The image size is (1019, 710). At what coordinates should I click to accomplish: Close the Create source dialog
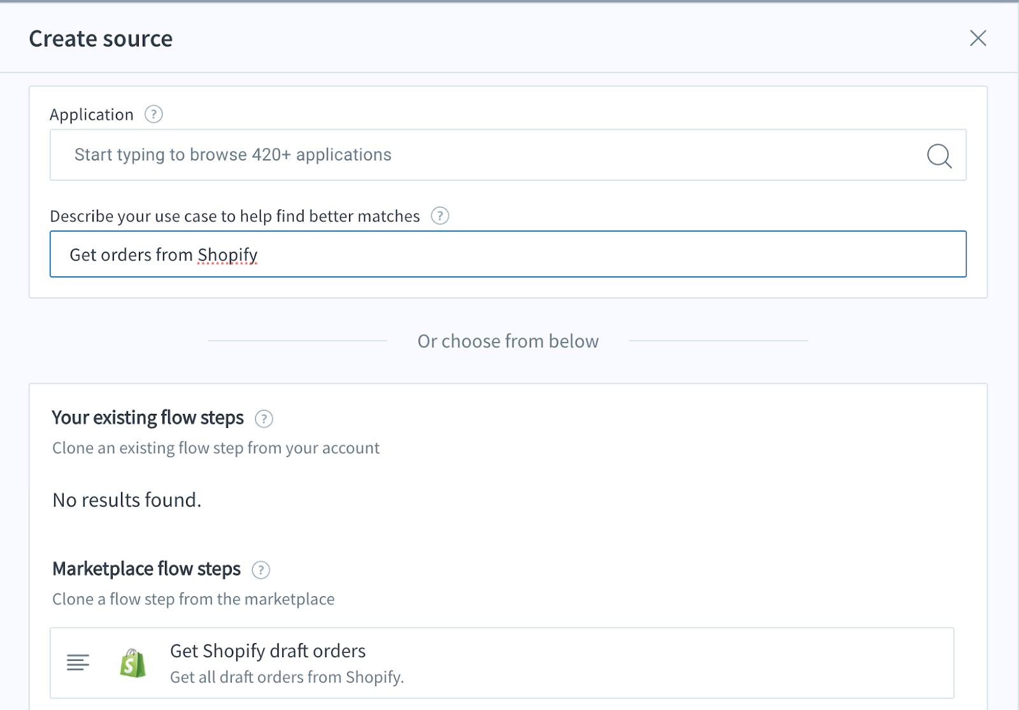tap(978, 38)
